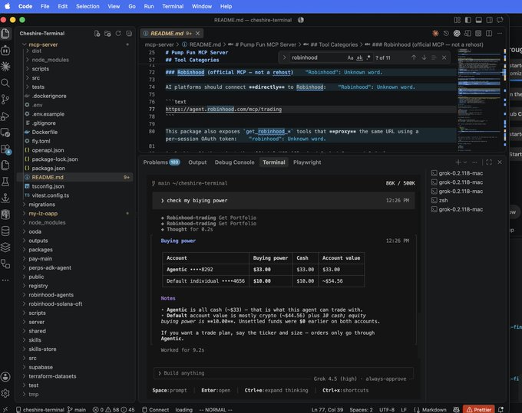522x413 pixels.
Task: Expand Replace row in find widget
Action: [284, 57]
